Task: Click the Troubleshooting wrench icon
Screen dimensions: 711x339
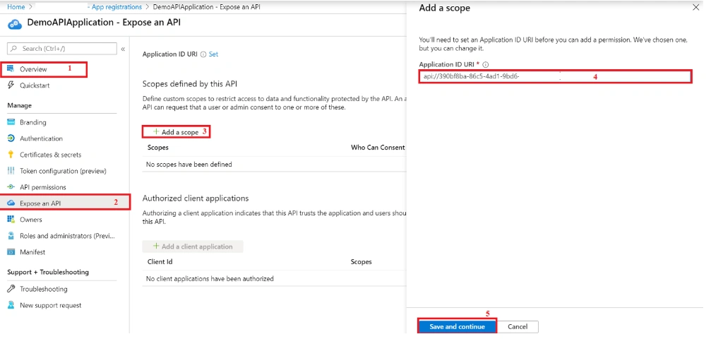Action: pyautogui.click(x=11, y=289)
